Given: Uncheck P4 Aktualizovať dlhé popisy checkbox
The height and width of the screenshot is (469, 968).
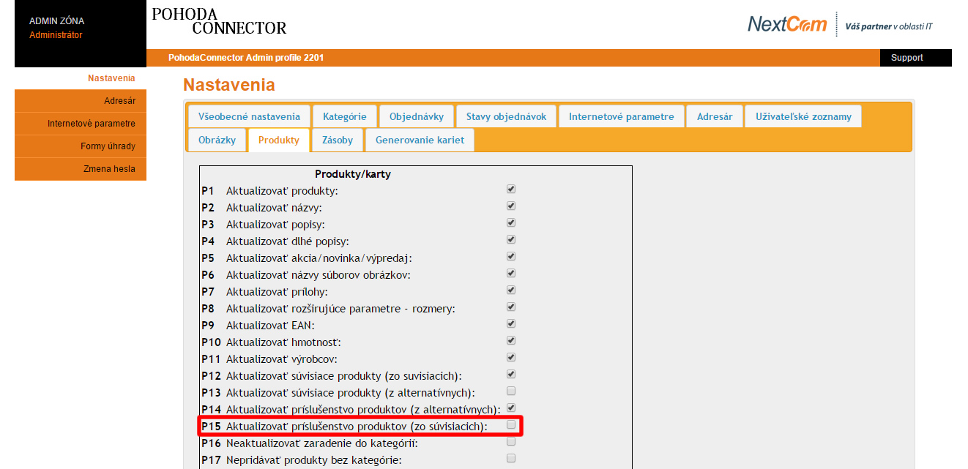Looking at the screenshot, I should [511, 239].
